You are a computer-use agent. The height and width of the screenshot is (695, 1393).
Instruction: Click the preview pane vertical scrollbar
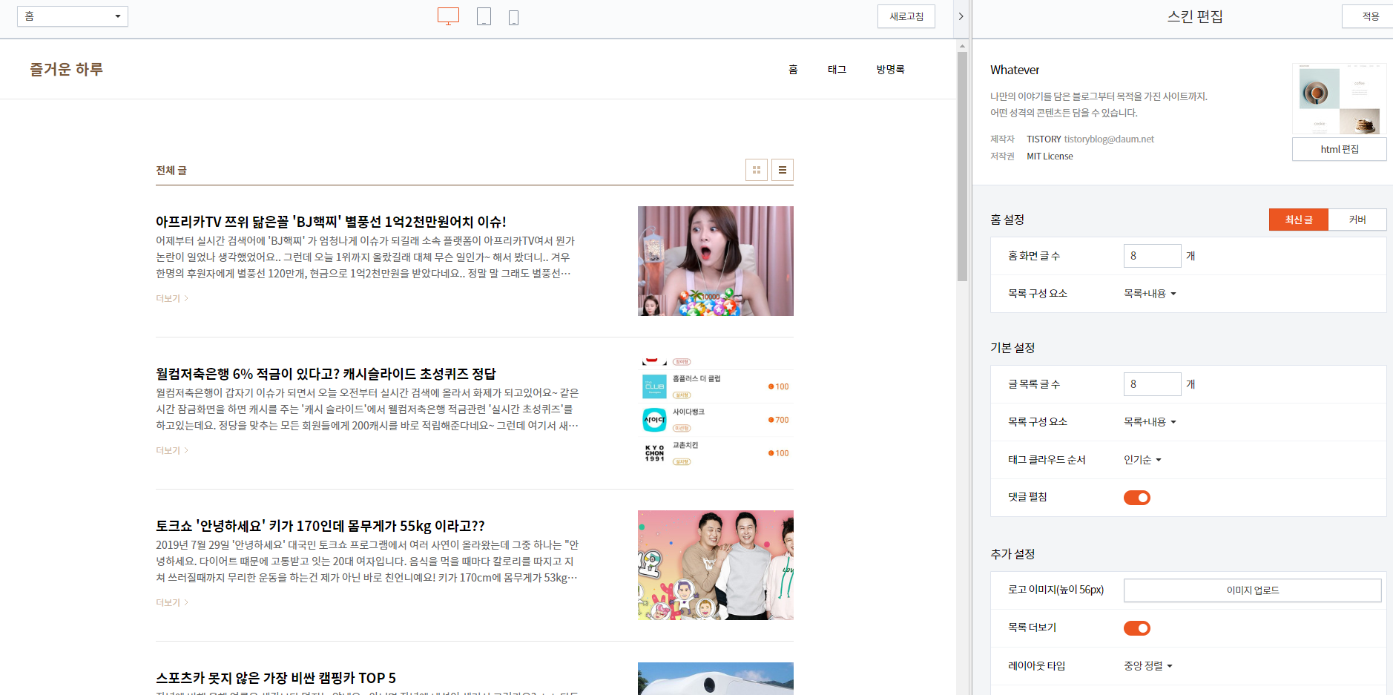[962, 167]
